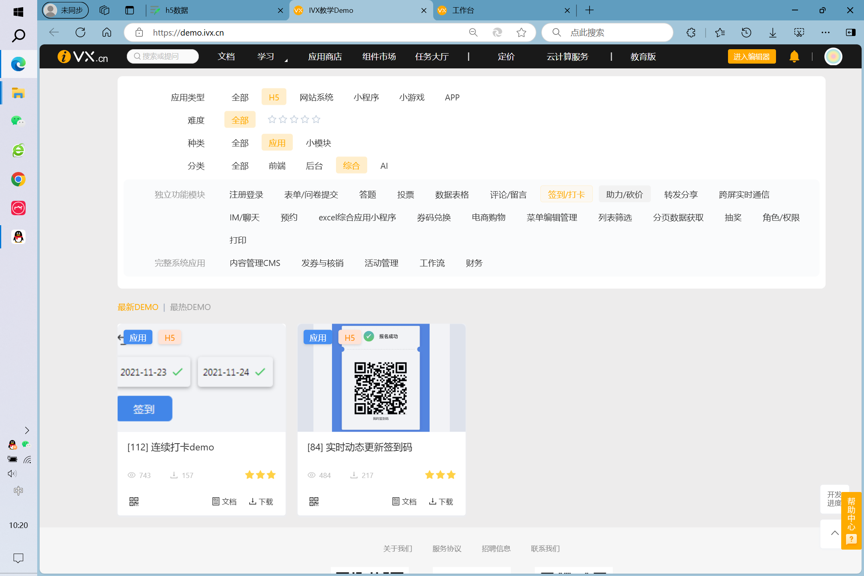This screenshot has height=576, width=864.
Task: Open 组件市场 in the nav bar
Action: (x=379, y=56)
